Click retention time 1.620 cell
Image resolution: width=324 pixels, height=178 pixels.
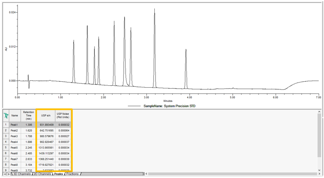pyautogui.click(x=28, y=130)
